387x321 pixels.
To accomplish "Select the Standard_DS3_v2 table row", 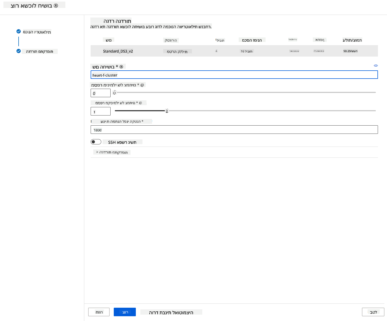I will tap(234, 51).
